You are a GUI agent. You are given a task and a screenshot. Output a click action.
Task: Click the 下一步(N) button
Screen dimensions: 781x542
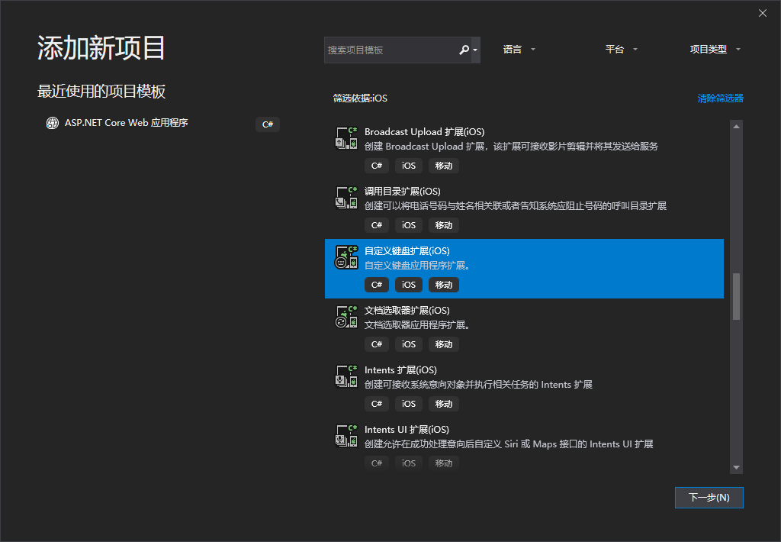709,497
